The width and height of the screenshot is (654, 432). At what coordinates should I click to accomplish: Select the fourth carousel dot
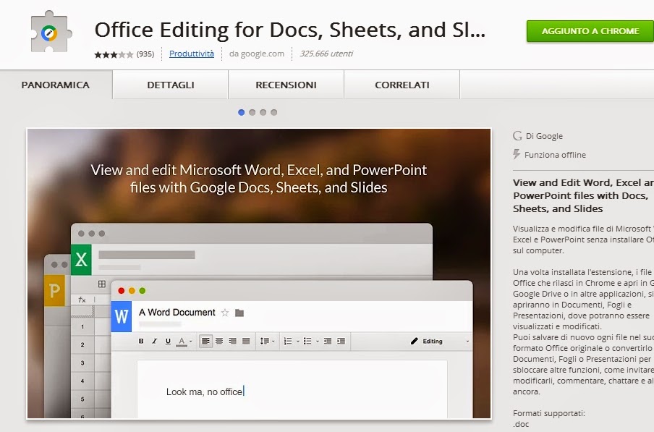tap(273, 112)
